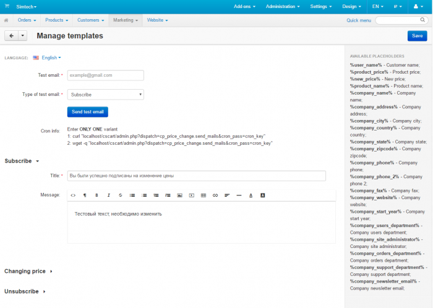Click Send test email button
Screen dimensions: 433x308
pos(88,112)
